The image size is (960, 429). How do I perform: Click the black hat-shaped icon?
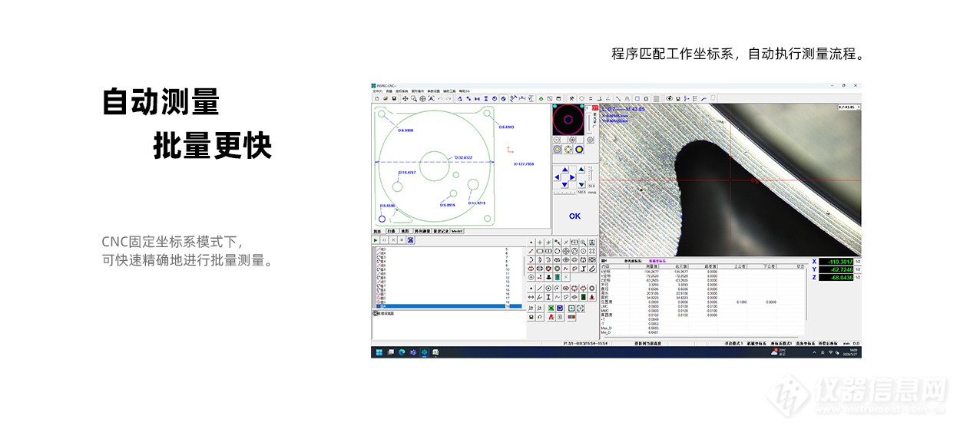coord(548,277)
